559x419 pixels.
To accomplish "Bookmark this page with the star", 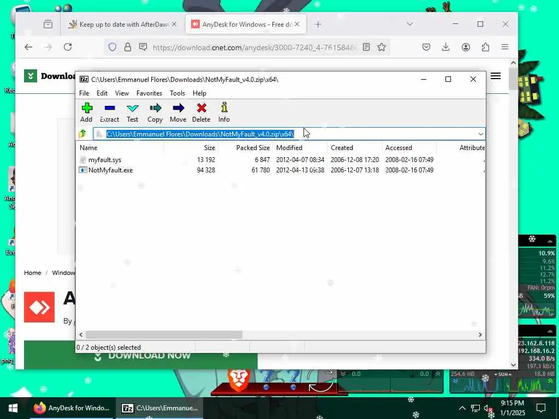I will (382, 47).
